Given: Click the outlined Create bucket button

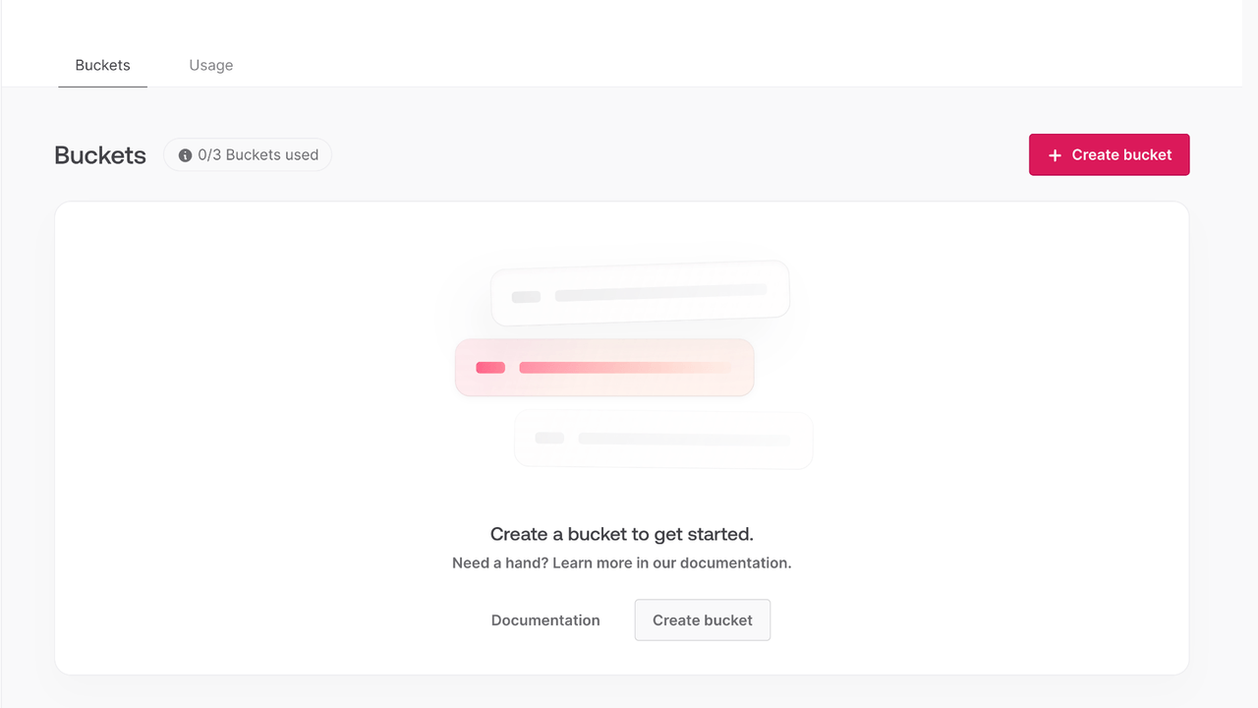Looking at the screenshot, I should coord(702,620).
